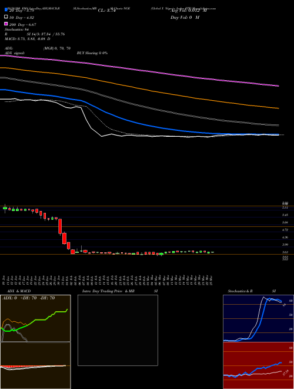This screenshot has width=294, height=389.
Task: Click the right end of the orange moving average
Action: 278,108
